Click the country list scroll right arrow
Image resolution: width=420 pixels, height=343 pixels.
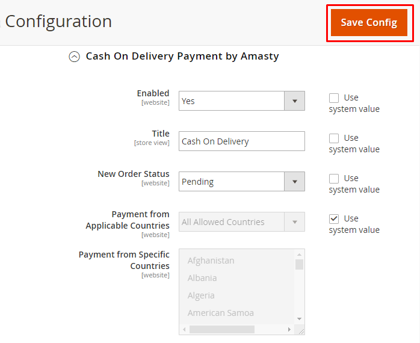[x=289, y=329]
